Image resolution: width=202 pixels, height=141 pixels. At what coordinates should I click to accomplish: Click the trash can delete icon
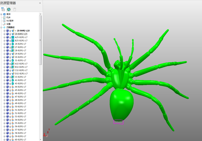coord(15,9)
